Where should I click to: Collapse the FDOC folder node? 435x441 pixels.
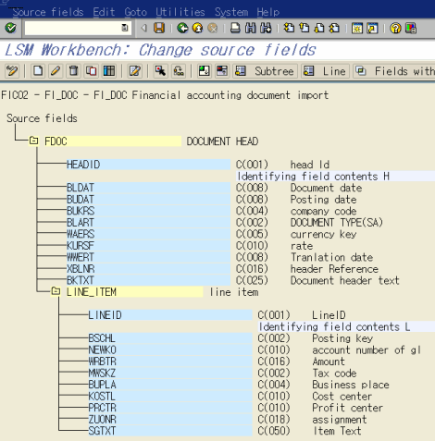pyautogui.click(x=33, y=141)
